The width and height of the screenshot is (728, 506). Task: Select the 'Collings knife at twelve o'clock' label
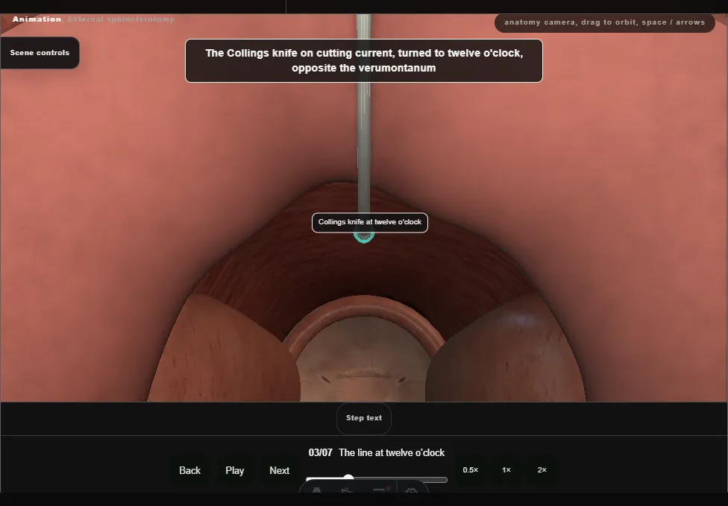click(369, 222)
